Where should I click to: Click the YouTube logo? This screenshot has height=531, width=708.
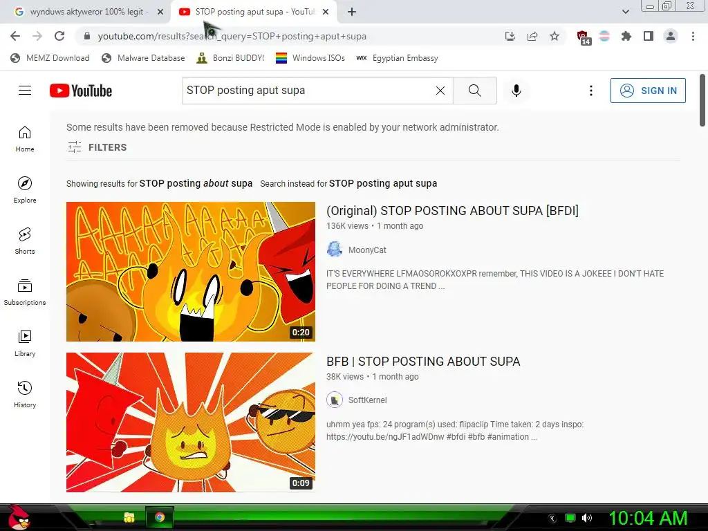[81, 91]
